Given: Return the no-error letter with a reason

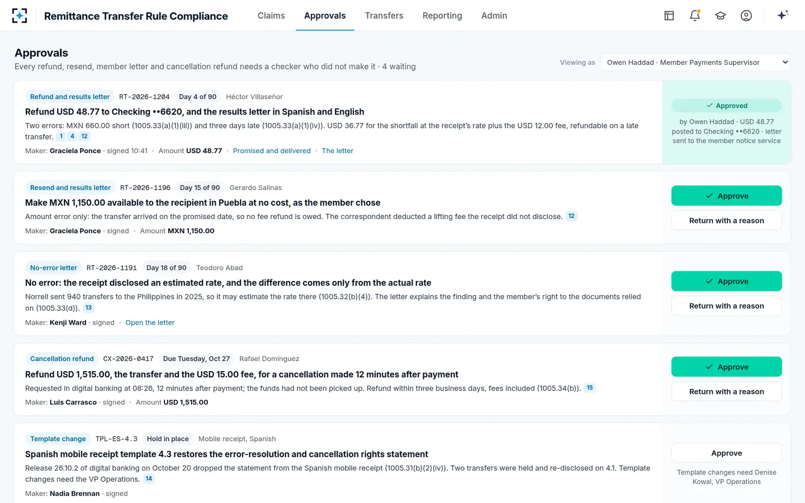Looking at the screenshot, I should (727, 306).
